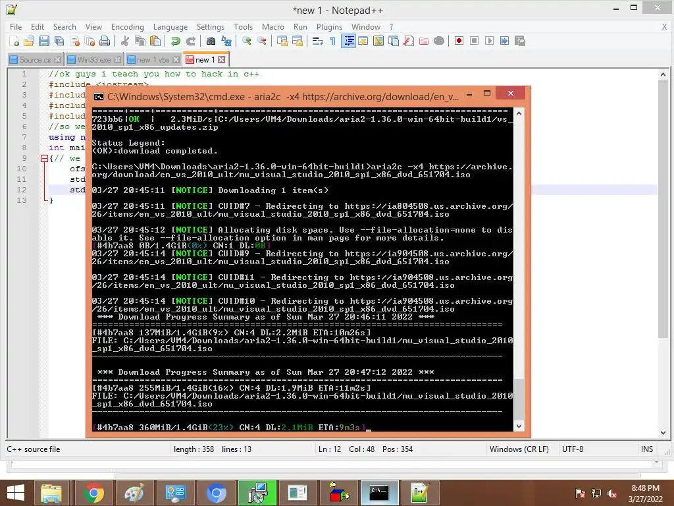Open Find with binoculars icon
674x506 pixels.
point(211,41)
